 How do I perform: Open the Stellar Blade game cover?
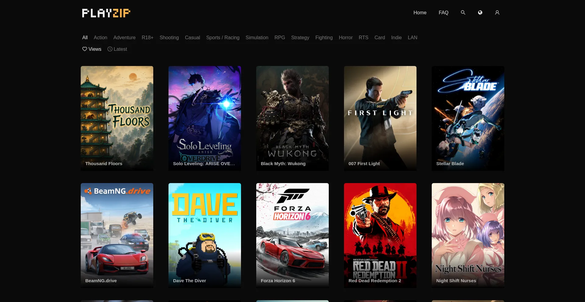[468, 118]
